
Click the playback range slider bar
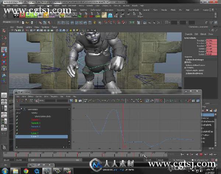tap(55, 160)
